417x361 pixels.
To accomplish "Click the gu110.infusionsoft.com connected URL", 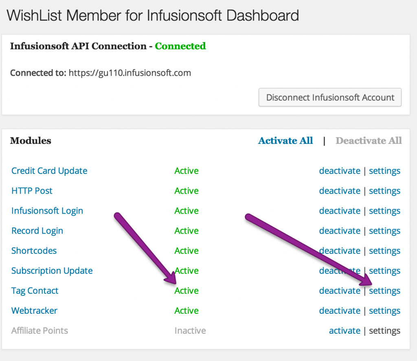I will click(130, 73).
